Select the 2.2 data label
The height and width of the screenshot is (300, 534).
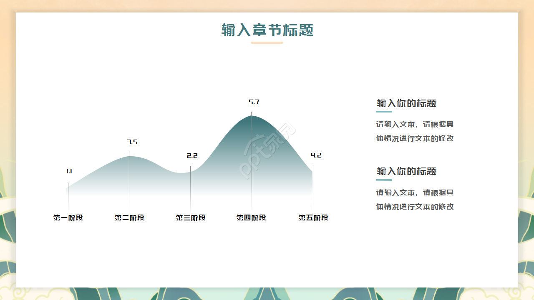pos(192,156)
